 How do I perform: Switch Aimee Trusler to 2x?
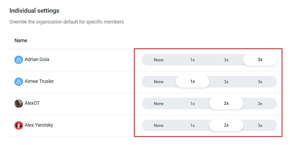[226, 82]
